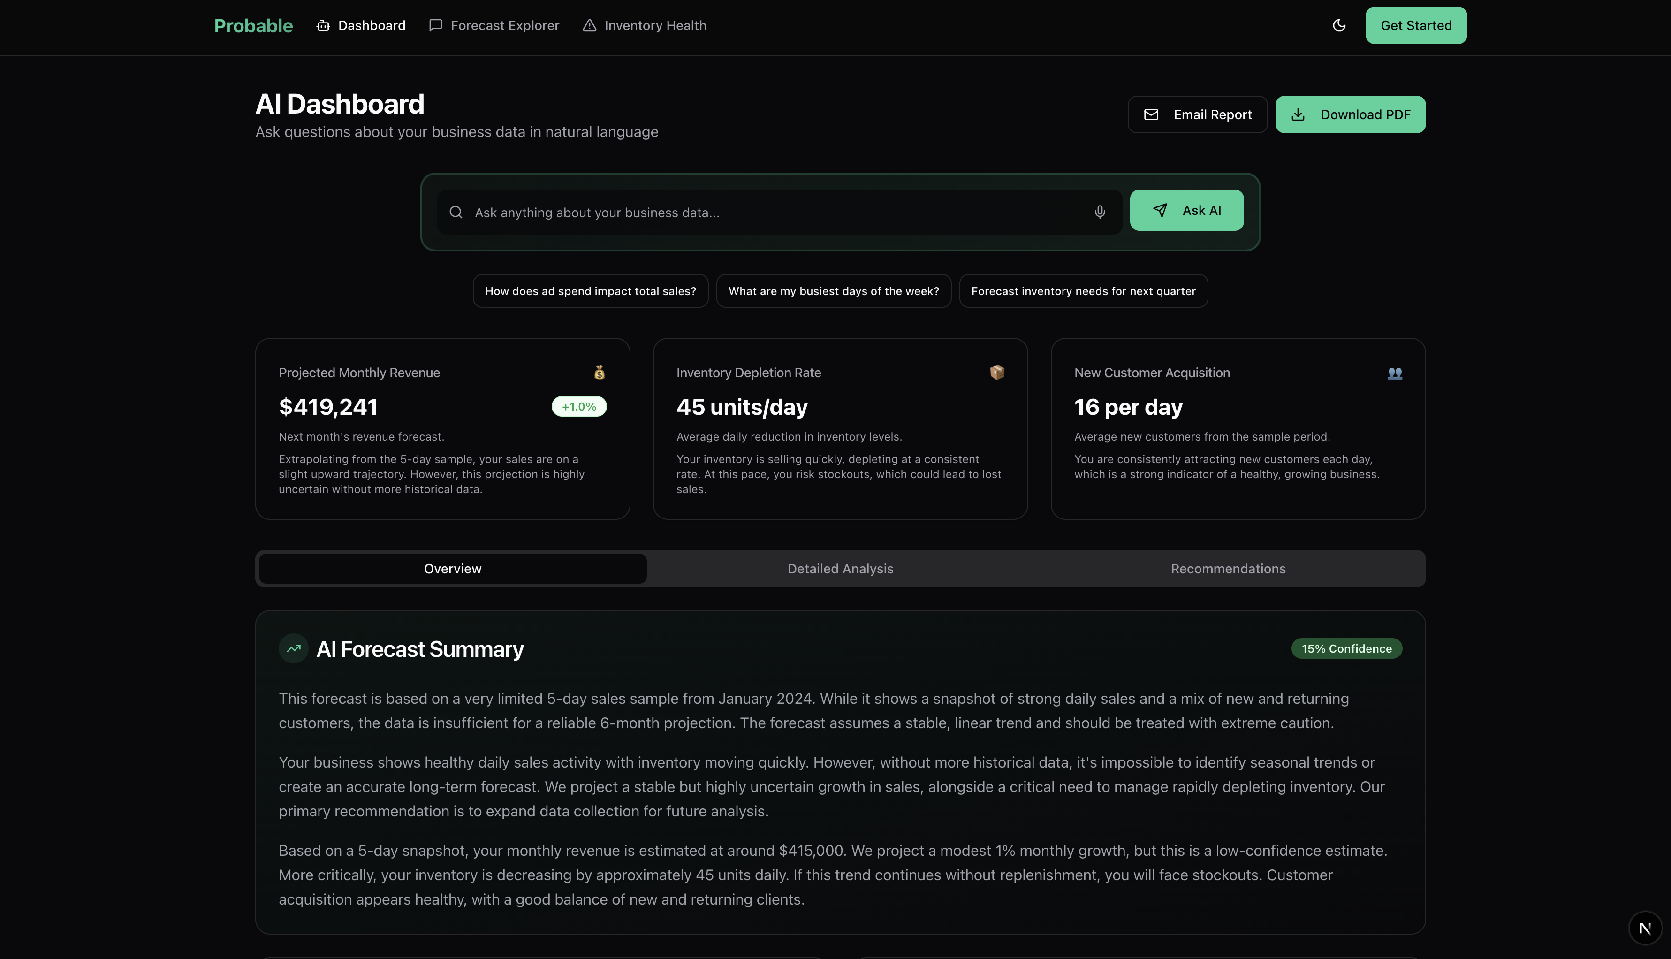Image resolution: width=1671 pixels, height=959 pixels.
Task: Focus the Ask anything about business data field
Action: tap(777, 213)
